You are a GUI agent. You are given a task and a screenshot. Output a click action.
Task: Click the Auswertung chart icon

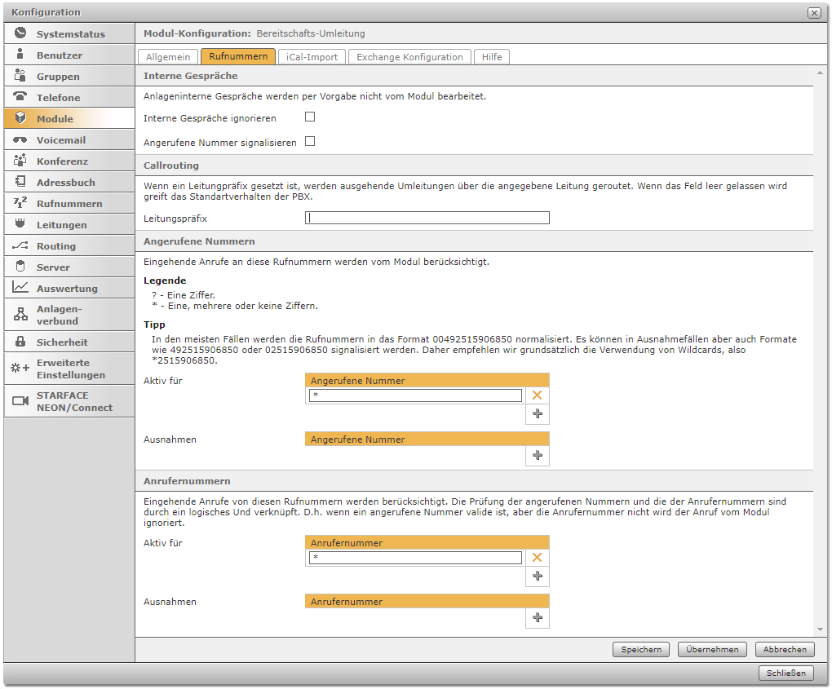click(x=20, y=288)
